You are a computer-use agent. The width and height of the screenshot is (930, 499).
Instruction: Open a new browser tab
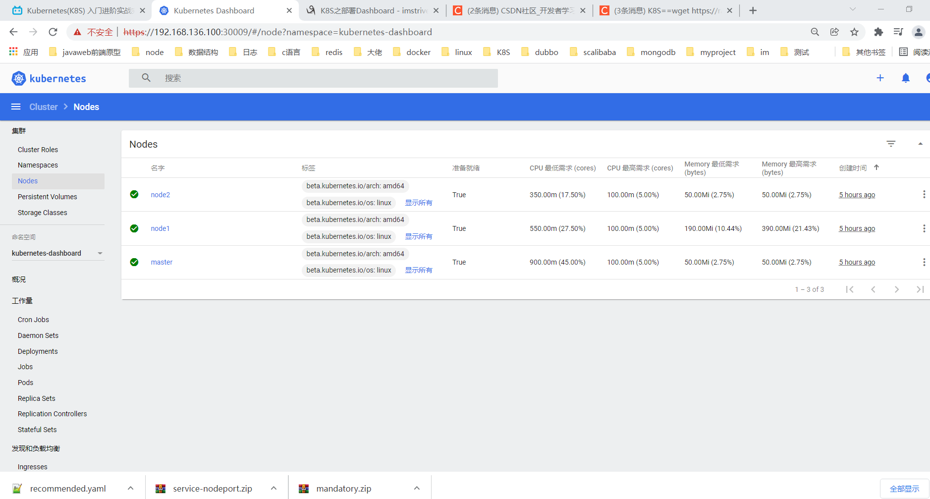pyautogui.click(x=753, y=10)
